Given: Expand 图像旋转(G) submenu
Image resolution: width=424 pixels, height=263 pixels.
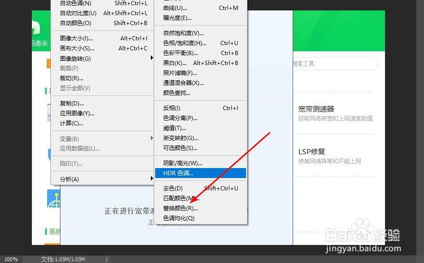Looking at the screenshot, I should pyautogui.click(x=102, y=58).
